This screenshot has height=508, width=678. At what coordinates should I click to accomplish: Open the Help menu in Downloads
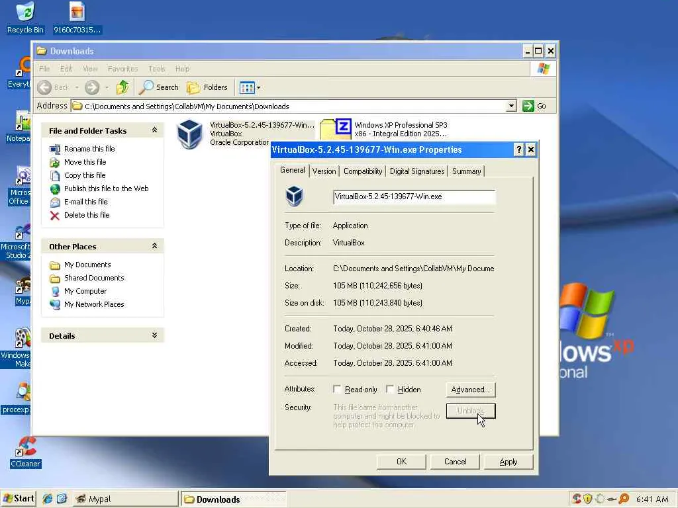[x=183, y=69]
